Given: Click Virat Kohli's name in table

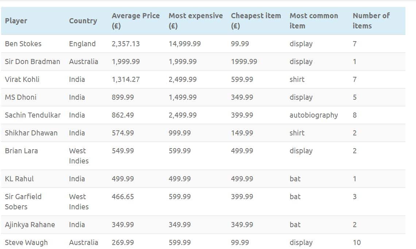Looking at the screenshot, I should pyautogui.click(x=22, y=79).
